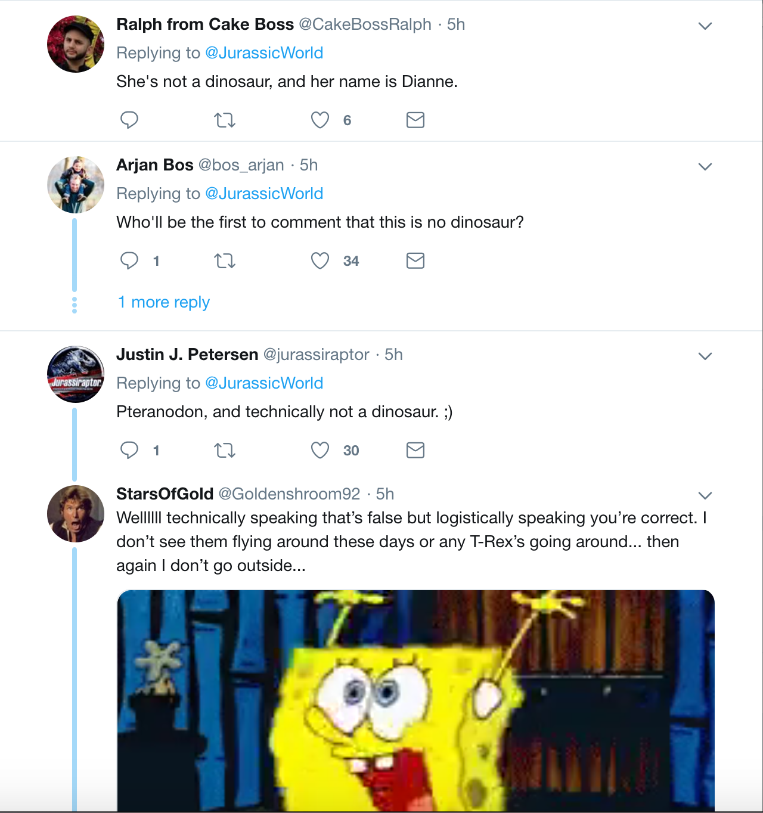Reply to Justin J. Petersen's tweet

[x=129, y=450]
